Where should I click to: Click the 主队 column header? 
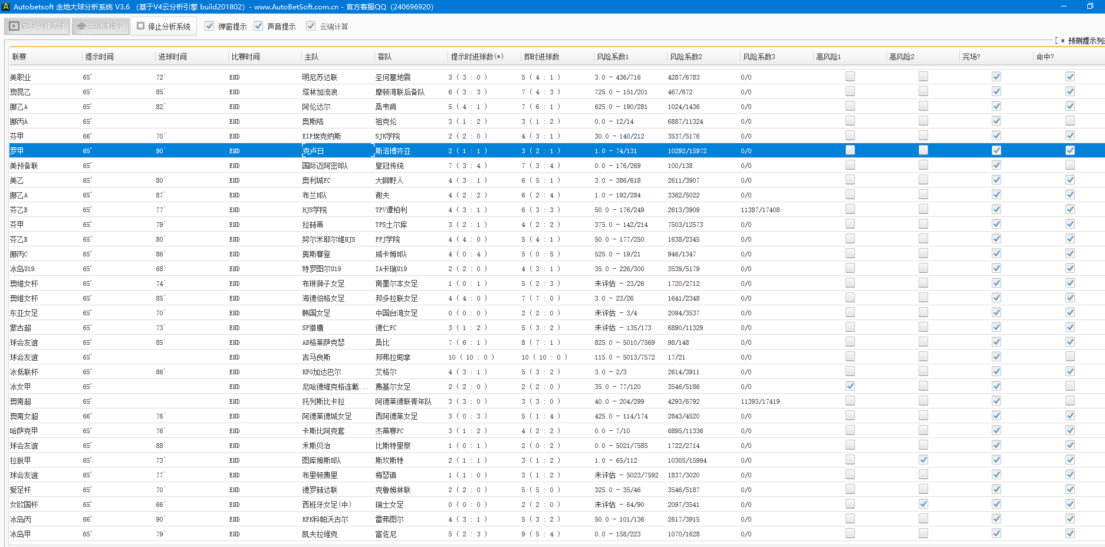tap(311, 57)
